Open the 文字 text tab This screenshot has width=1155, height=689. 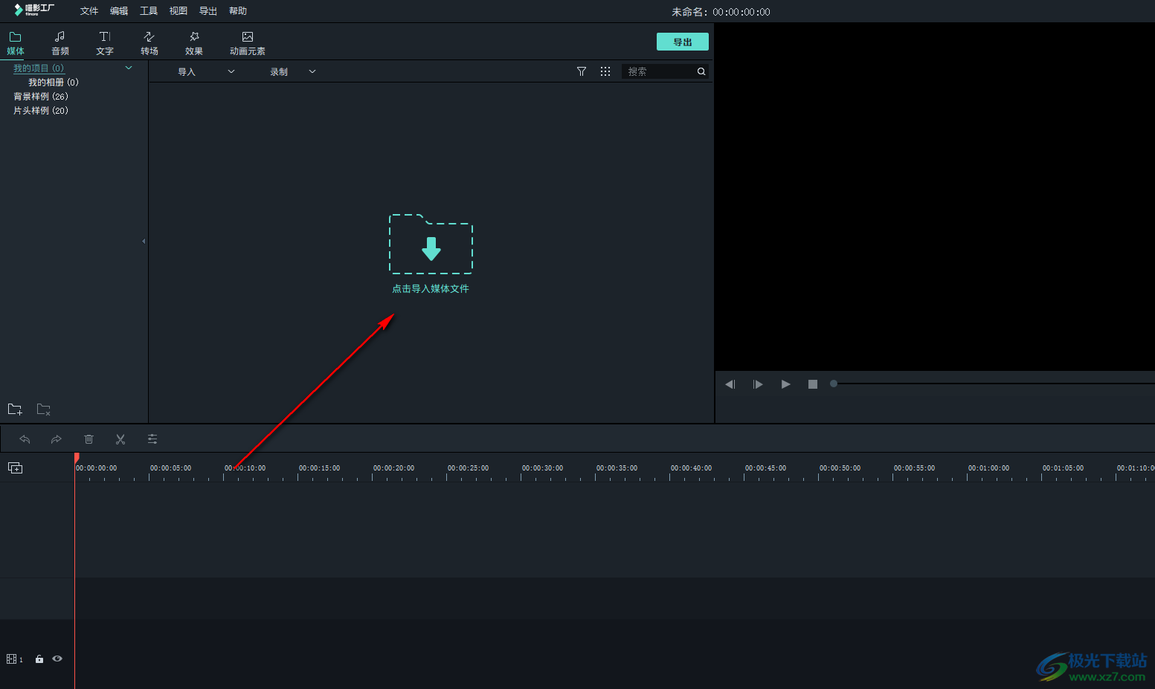[105, 43]
